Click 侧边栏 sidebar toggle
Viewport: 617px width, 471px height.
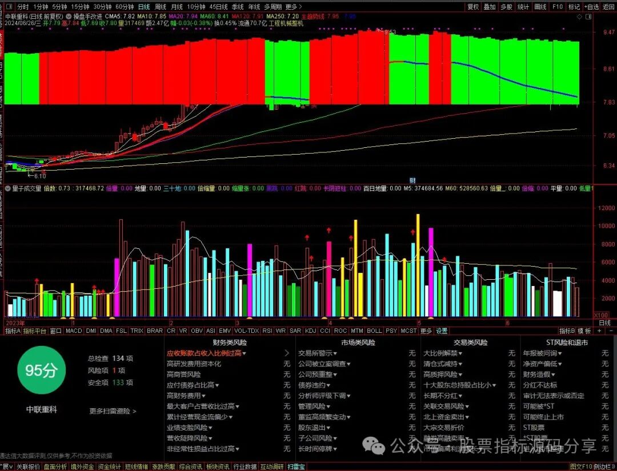pyautogui.click(x=603, y=466)
